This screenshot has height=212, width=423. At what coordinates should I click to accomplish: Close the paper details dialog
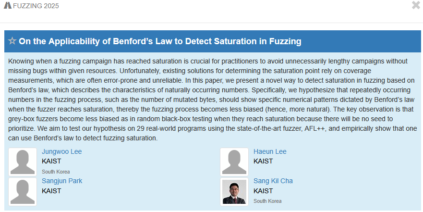[x=416, y=5]
